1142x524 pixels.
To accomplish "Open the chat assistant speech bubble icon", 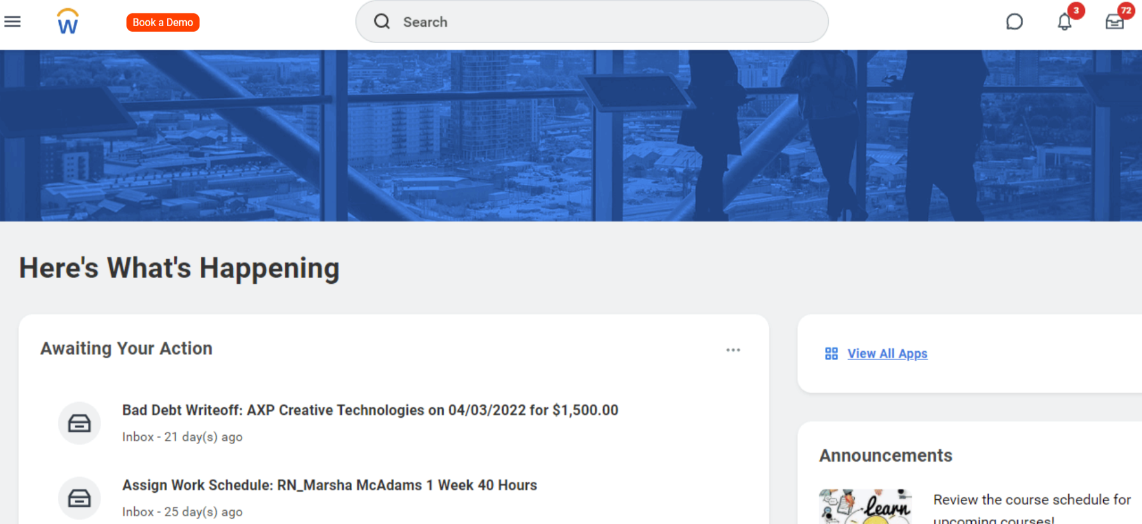I will [x=1014, y=22].
